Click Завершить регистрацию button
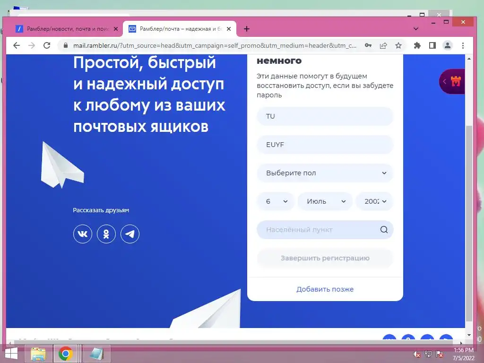The width and height of the screenshot is (484, 363). point(325,258)
